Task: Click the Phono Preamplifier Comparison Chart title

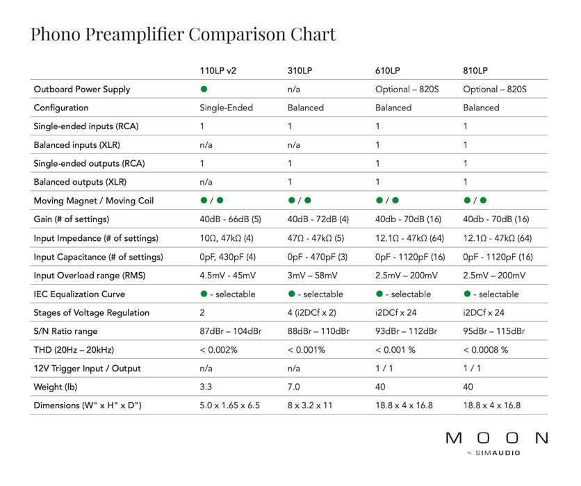Action: point(183,34)
